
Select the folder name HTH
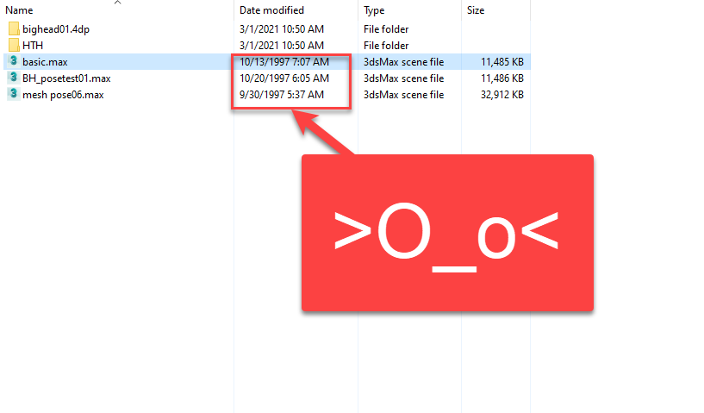click(33, 46)
